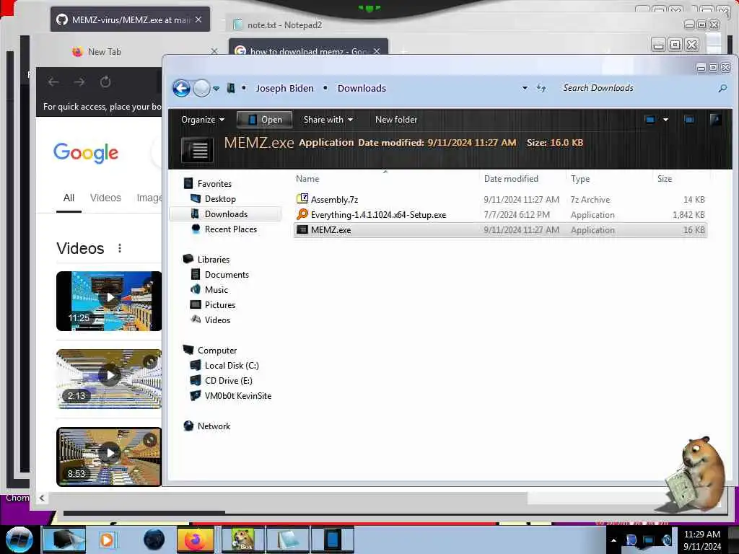
Task: Select Network in navigation pane
Action: (214, 426)
